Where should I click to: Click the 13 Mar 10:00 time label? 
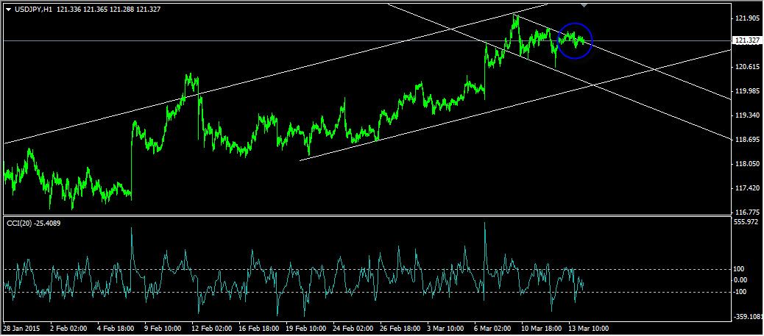[x=589, y=328]
